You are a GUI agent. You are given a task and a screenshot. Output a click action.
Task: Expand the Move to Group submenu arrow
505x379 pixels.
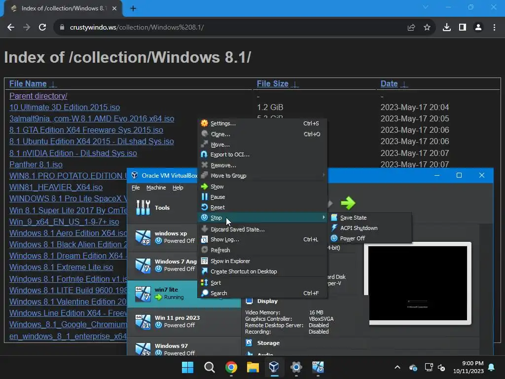324,175
